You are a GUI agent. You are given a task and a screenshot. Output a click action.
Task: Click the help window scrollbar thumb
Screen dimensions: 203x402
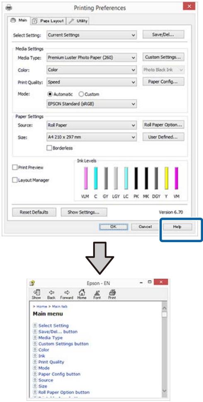[x=164, y=314]
